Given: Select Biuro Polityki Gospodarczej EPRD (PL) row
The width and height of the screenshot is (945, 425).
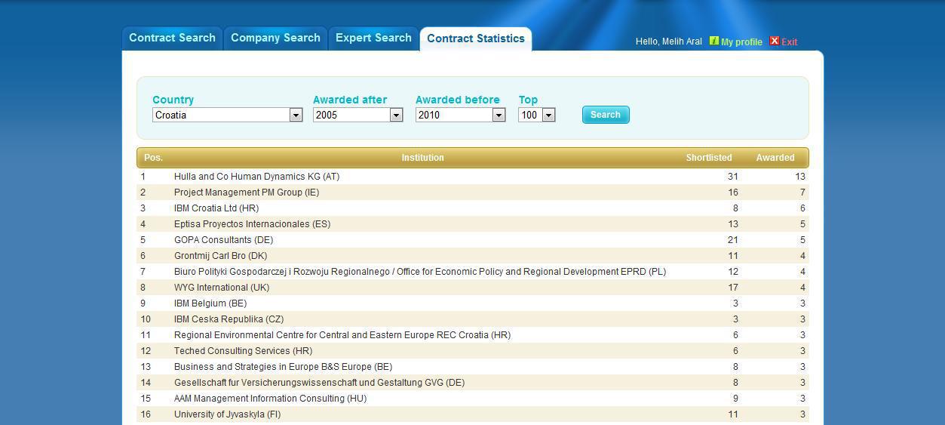Looking at the screenshot, I should [473, 272].
